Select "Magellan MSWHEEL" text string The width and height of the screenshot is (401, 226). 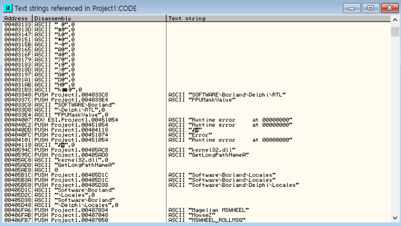(x=209, y=210)
